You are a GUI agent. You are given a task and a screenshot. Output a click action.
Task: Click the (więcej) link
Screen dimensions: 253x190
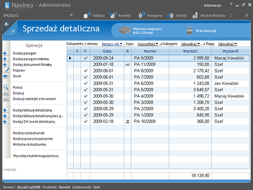(x=10, y=169)
